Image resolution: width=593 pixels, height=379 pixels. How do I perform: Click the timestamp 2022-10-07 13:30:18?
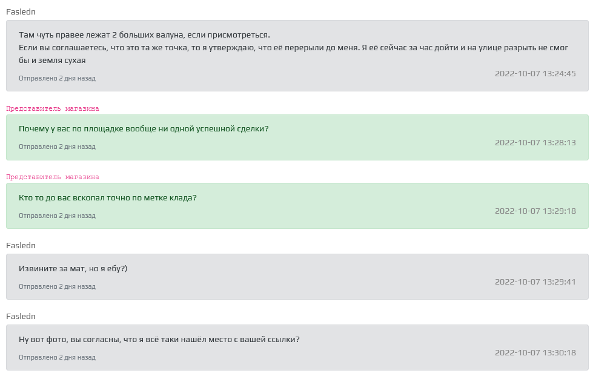pyautogui.click(x=535, y=352)
